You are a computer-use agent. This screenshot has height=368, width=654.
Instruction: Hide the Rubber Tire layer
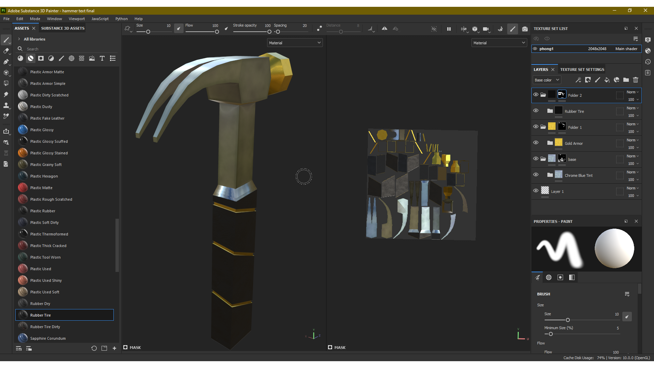point(536,111)
